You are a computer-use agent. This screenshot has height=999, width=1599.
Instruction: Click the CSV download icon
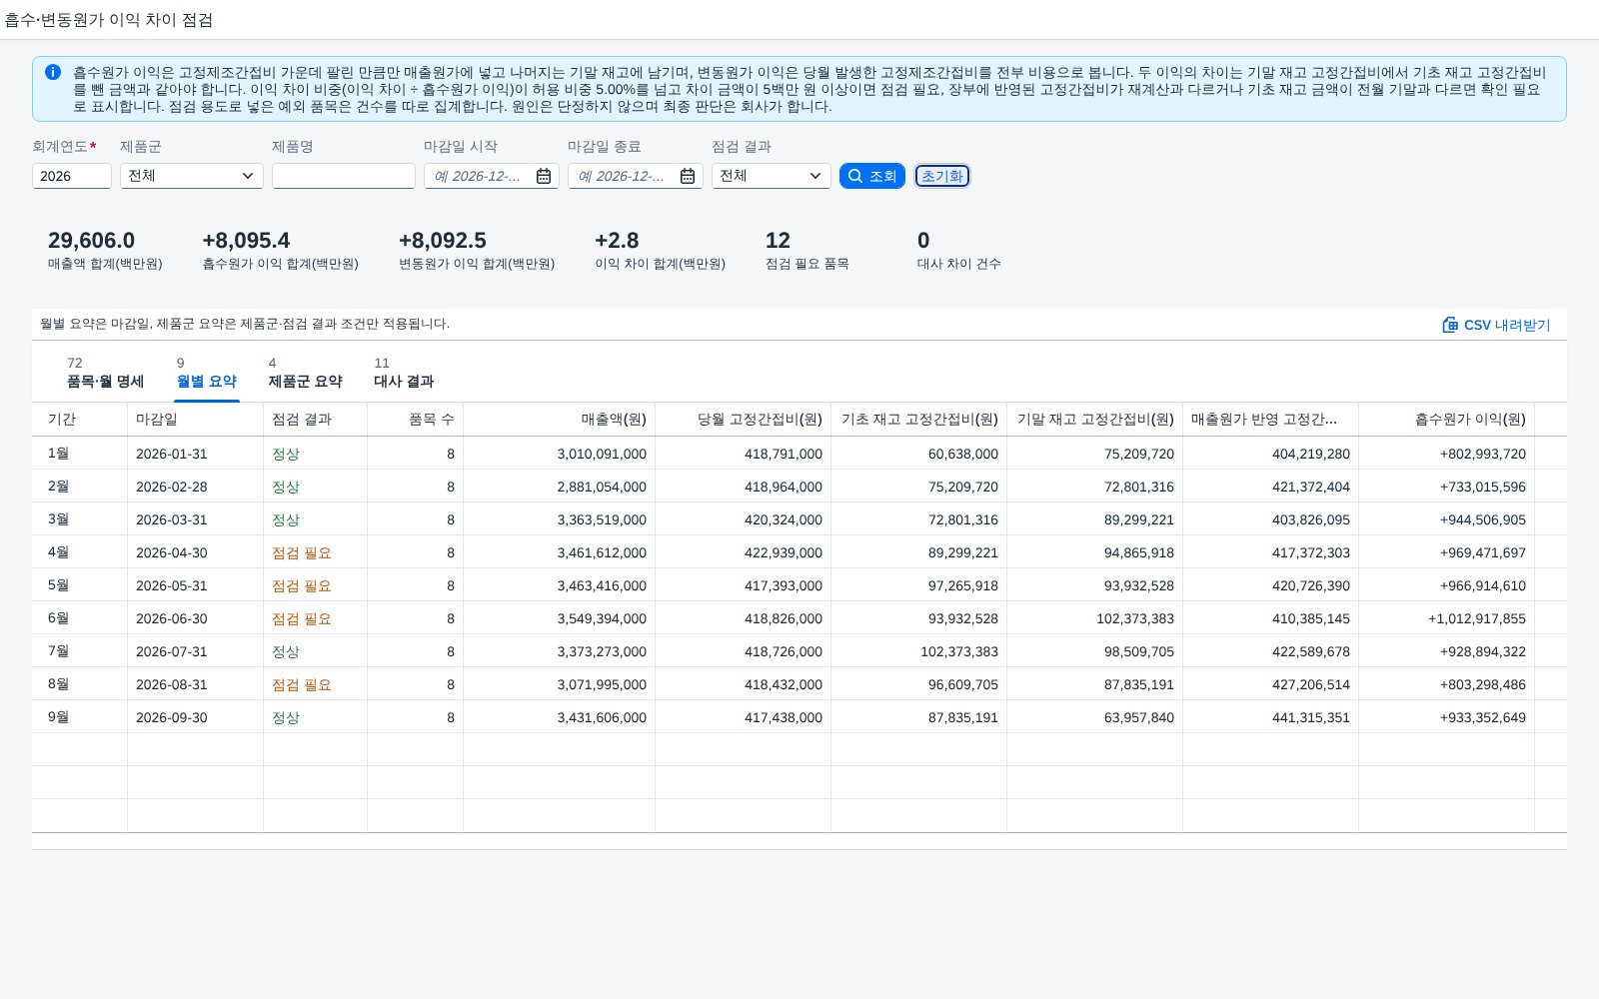click(x=1450, y=325)
